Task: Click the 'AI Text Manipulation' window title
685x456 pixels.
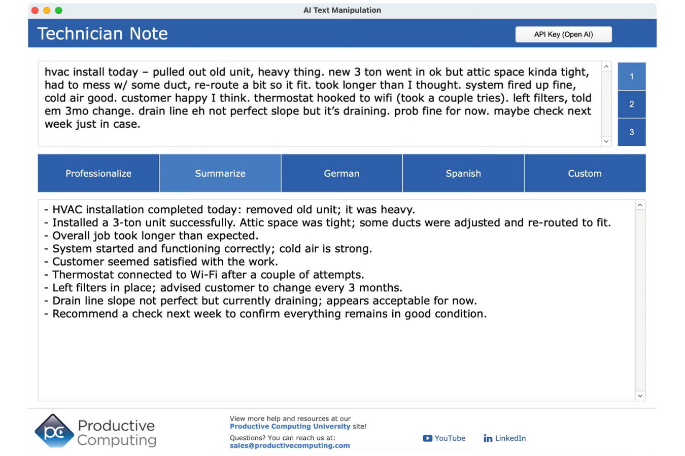Action: (342, 10)
